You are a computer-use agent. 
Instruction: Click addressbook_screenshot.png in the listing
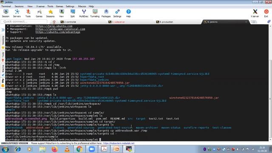coord(26,119)
